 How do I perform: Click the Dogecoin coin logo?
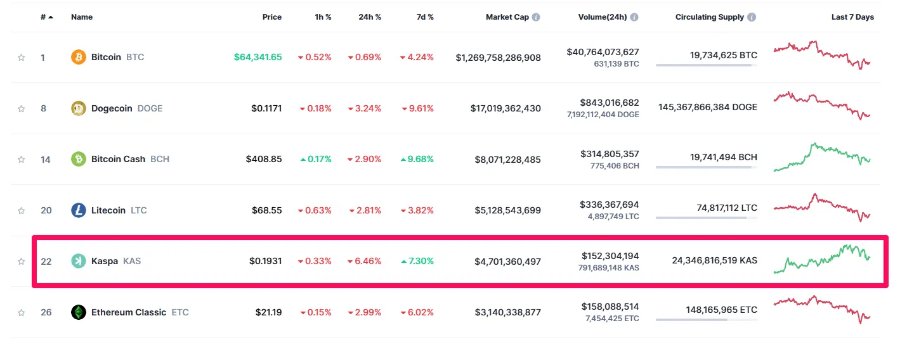coord(78,108)
